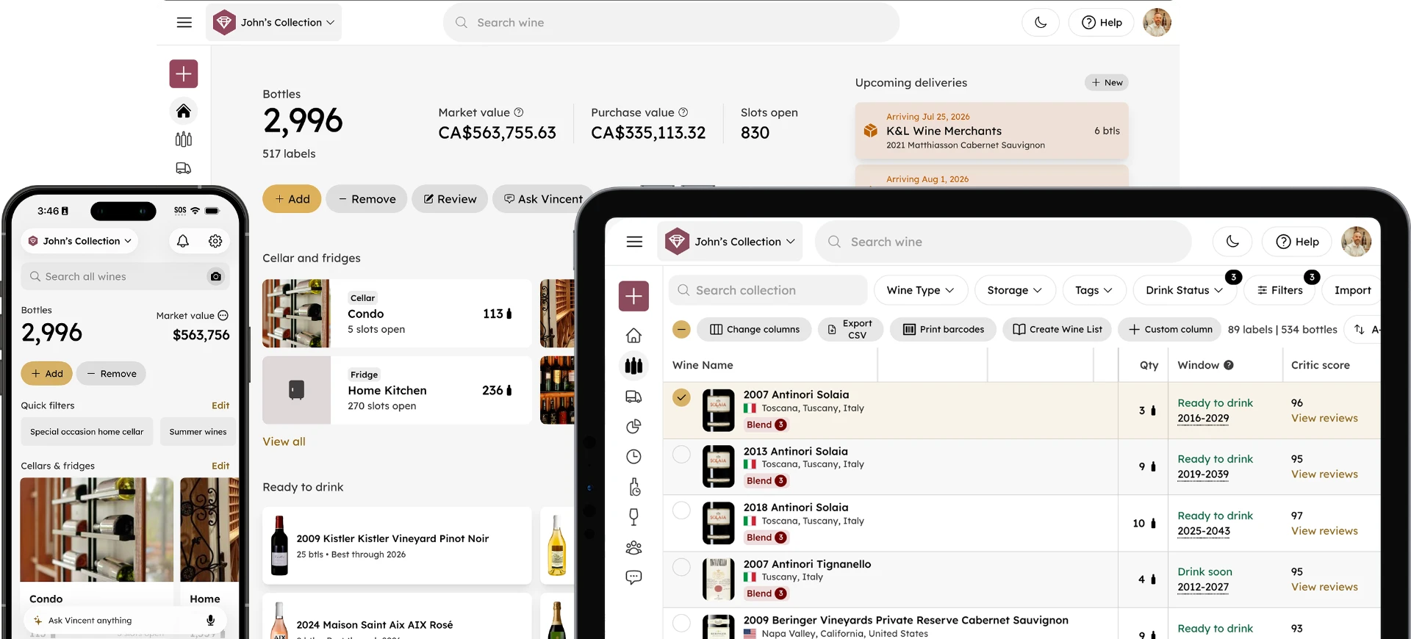Click tablet red plus add button

pos(633,296)
